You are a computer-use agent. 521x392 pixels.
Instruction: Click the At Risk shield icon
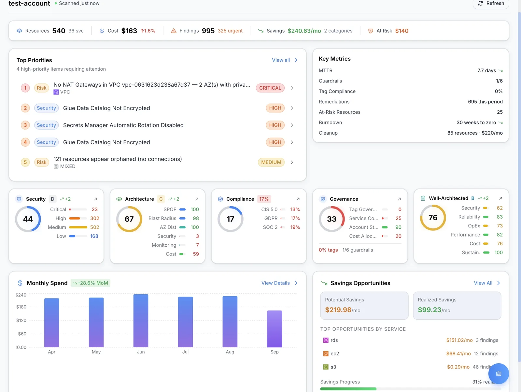point(371,31)
